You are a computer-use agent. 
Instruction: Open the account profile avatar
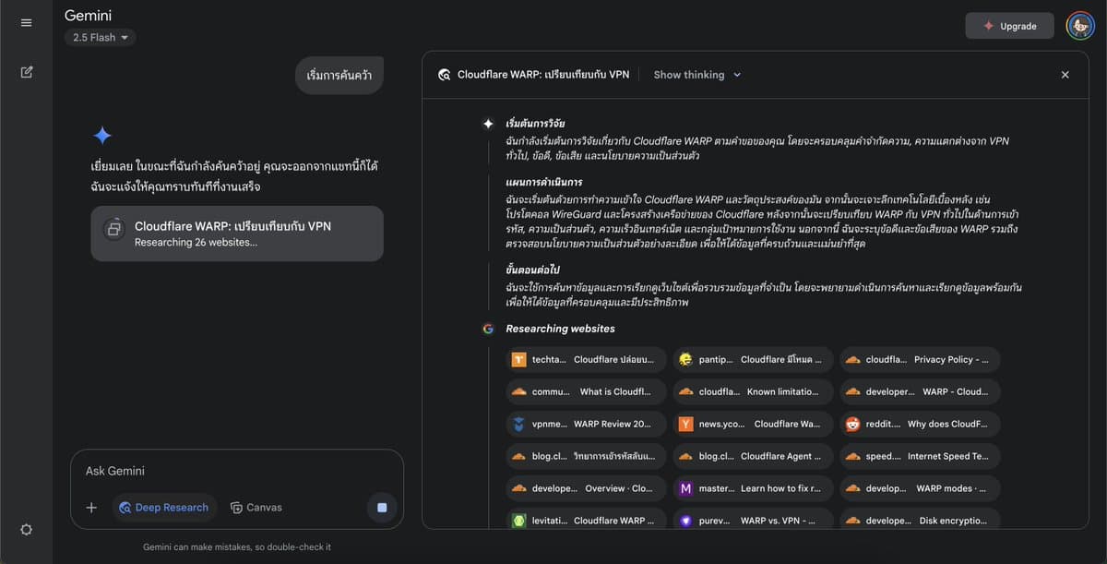point(1080,26)
